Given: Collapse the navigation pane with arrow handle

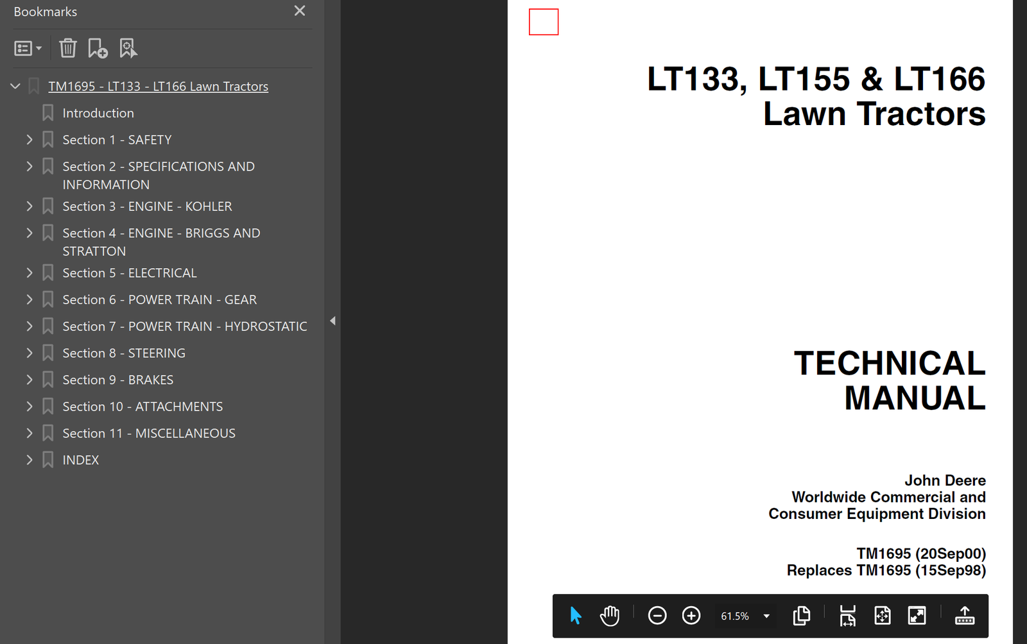Looking at the screenshot, I should coord(332,321).
